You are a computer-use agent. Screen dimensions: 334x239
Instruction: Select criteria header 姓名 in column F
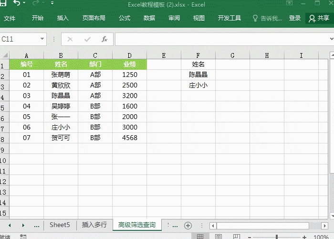tap(198, 64)
